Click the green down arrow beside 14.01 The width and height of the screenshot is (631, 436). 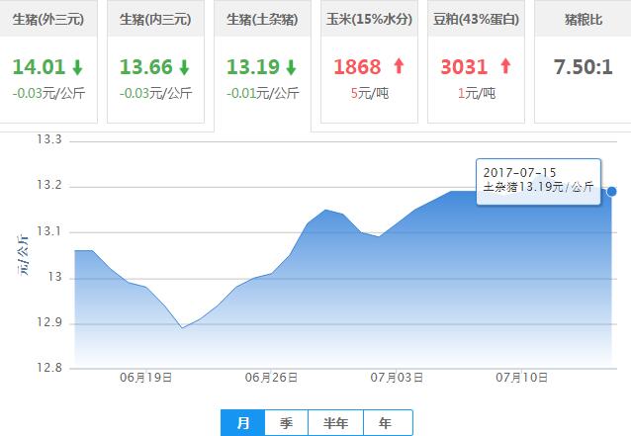77,67
